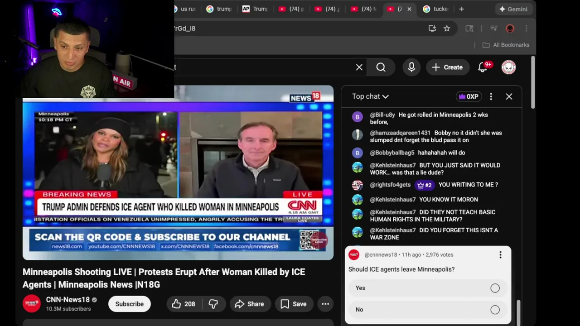Click the @rightsfo4gets username
Image resolution: width=580 pixels, height=326 pixels.
[x=390, y=185]
